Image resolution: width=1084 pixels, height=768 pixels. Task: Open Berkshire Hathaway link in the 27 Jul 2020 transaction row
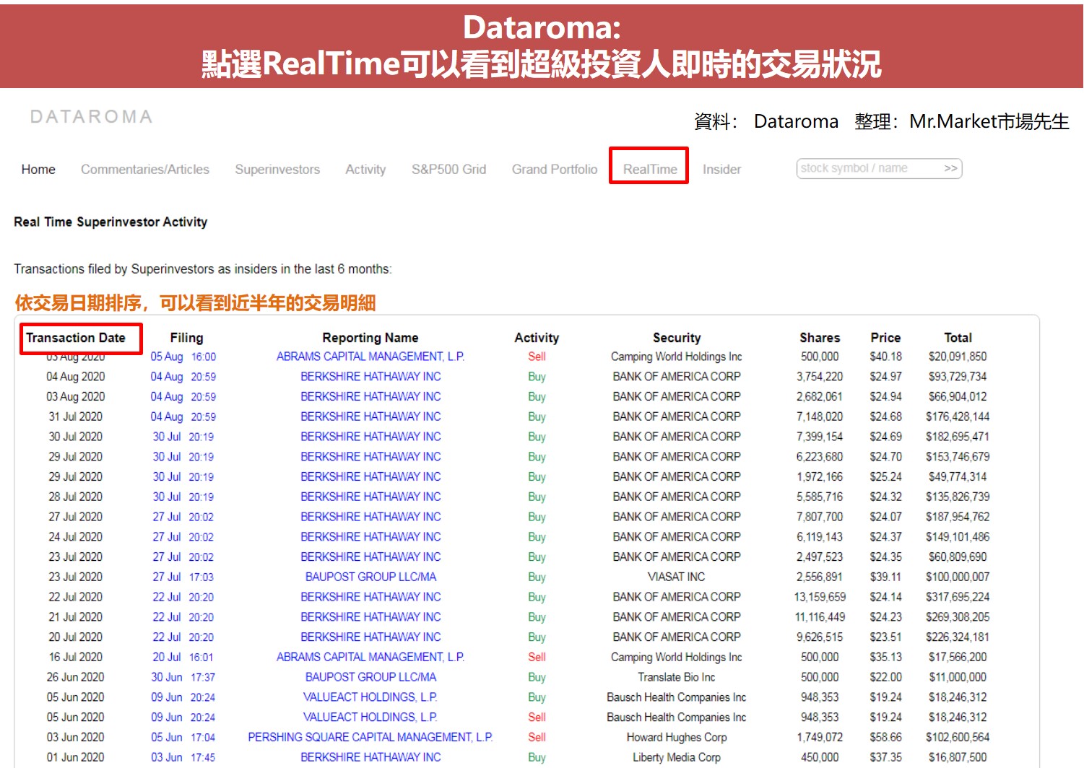point(370,517)
